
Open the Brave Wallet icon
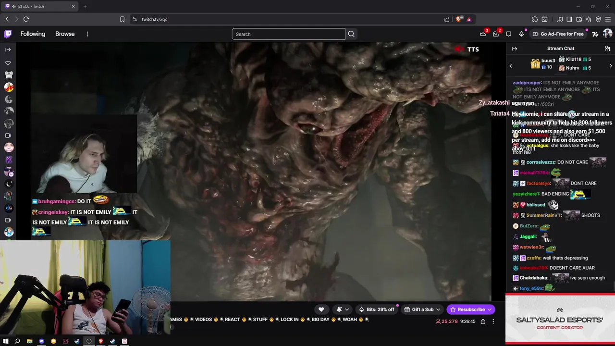point(579,19)
